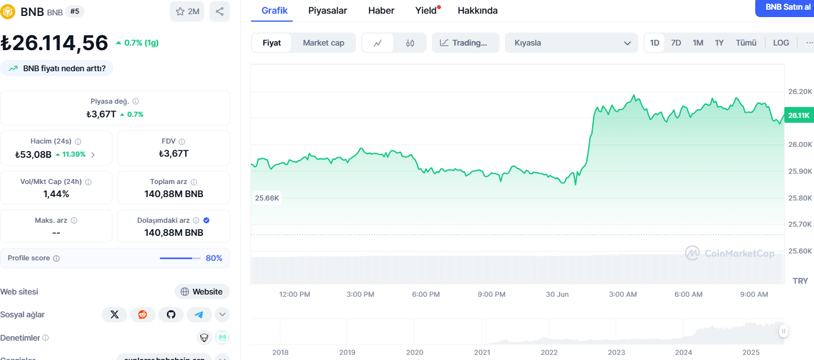Open the first audit shield icon
The image size is (814, 360).
(x=204, y=338)
